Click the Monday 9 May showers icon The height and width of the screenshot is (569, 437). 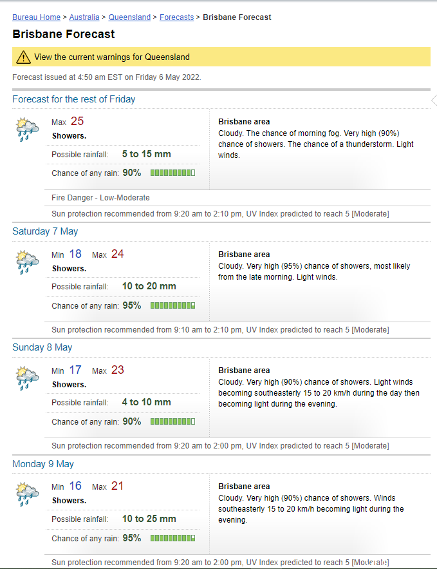[x=27, y=494]
